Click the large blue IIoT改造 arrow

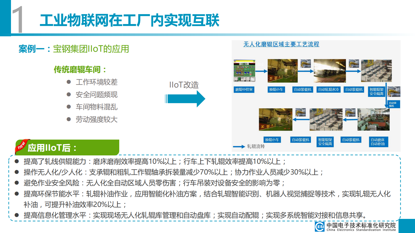185,99
